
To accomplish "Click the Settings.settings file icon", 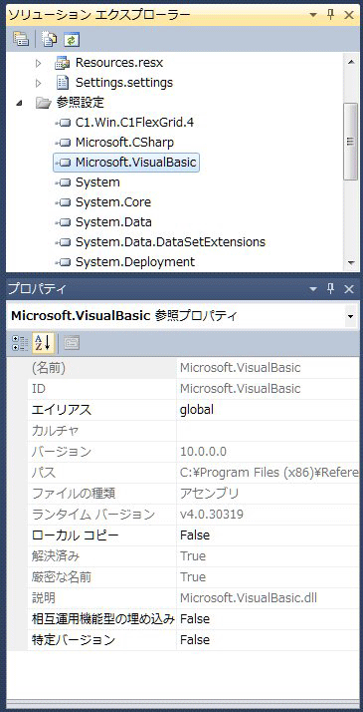I will click(62, 83).
